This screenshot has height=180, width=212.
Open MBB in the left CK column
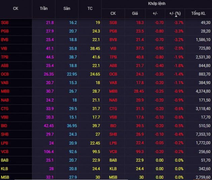point(5,91)
